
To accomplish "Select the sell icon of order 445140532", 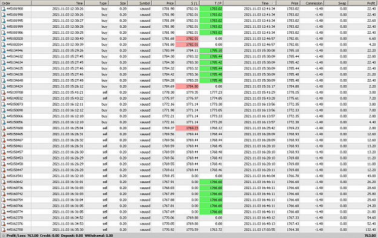I will [3, 98].
